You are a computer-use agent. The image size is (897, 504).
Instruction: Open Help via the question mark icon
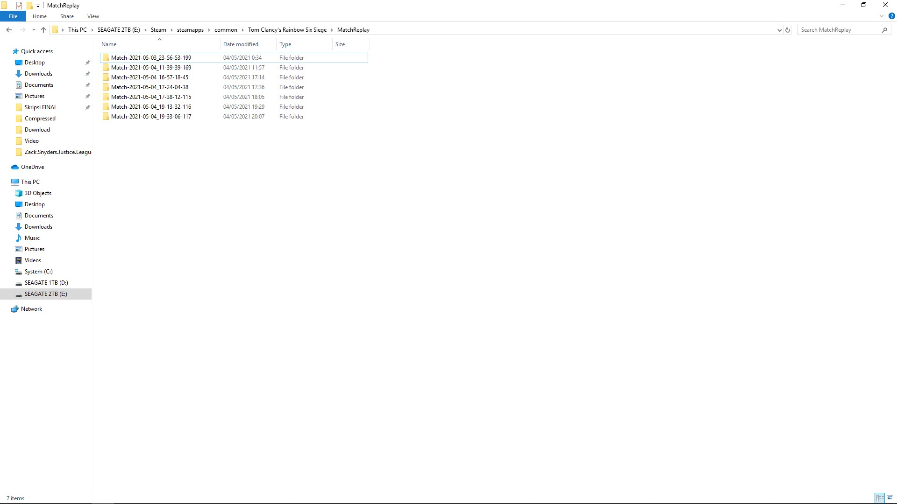click(891, 16)
